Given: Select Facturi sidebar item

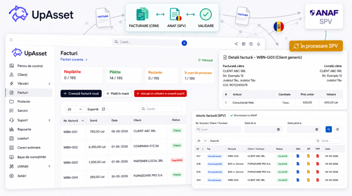Looking at the screenshot, I should tap(29, 92).
